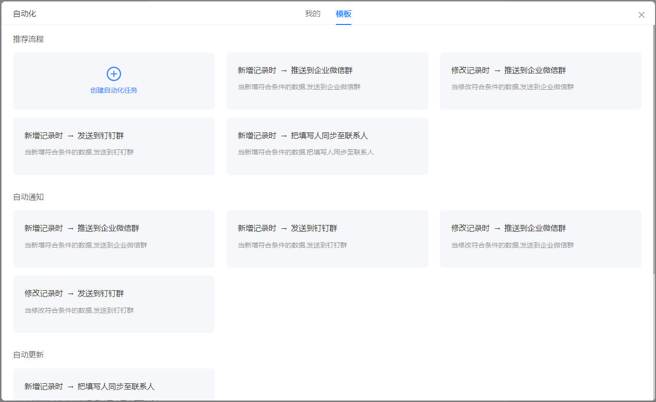This screenshot has height=402, width=656.
Task: Close the 自动化 dialog with the X icon
Action: click(642, 15)
